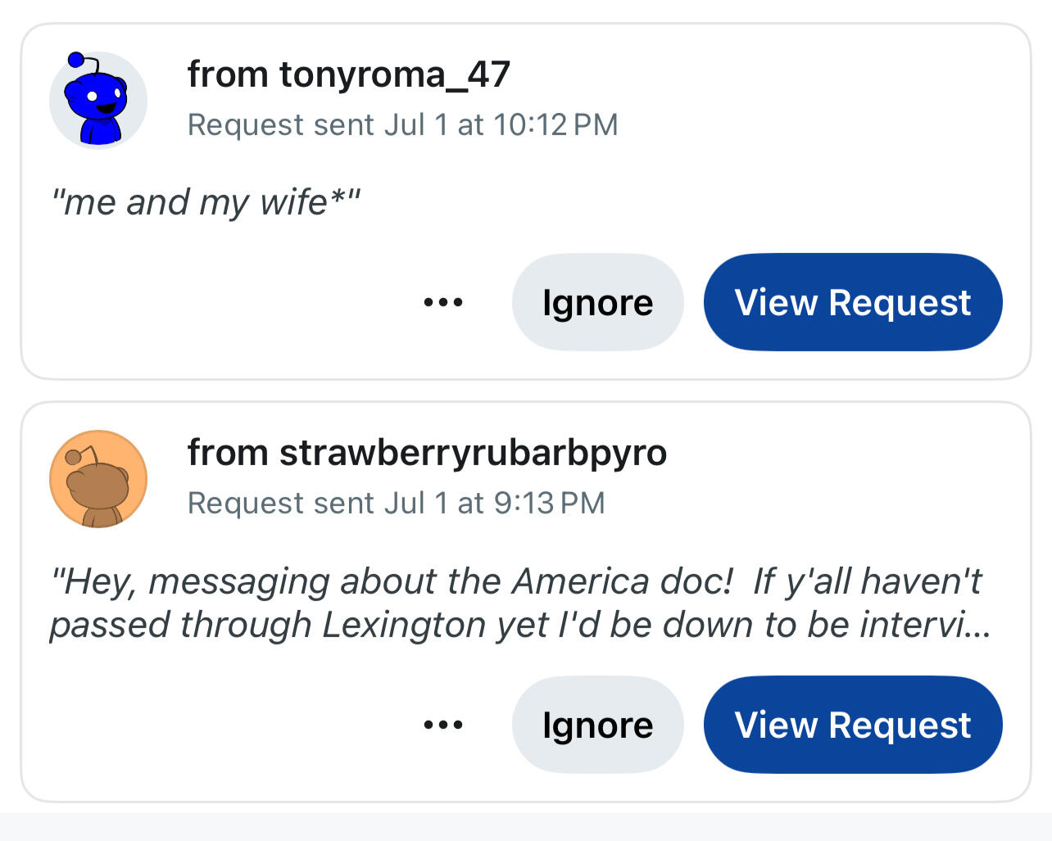The height and width of the screenshot is (841, 1052).
Task: View the request from strawberryrubarbpyro
Action: [852, 725]
